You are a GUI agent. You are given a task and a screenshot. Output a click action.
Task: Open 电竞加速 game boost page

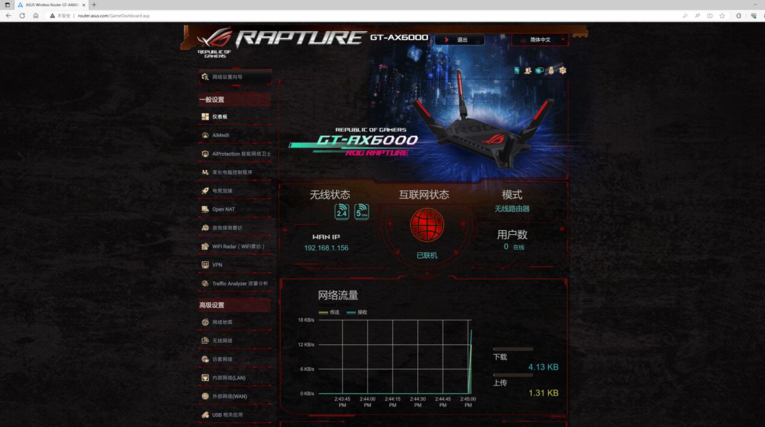(x=235, y=191)
